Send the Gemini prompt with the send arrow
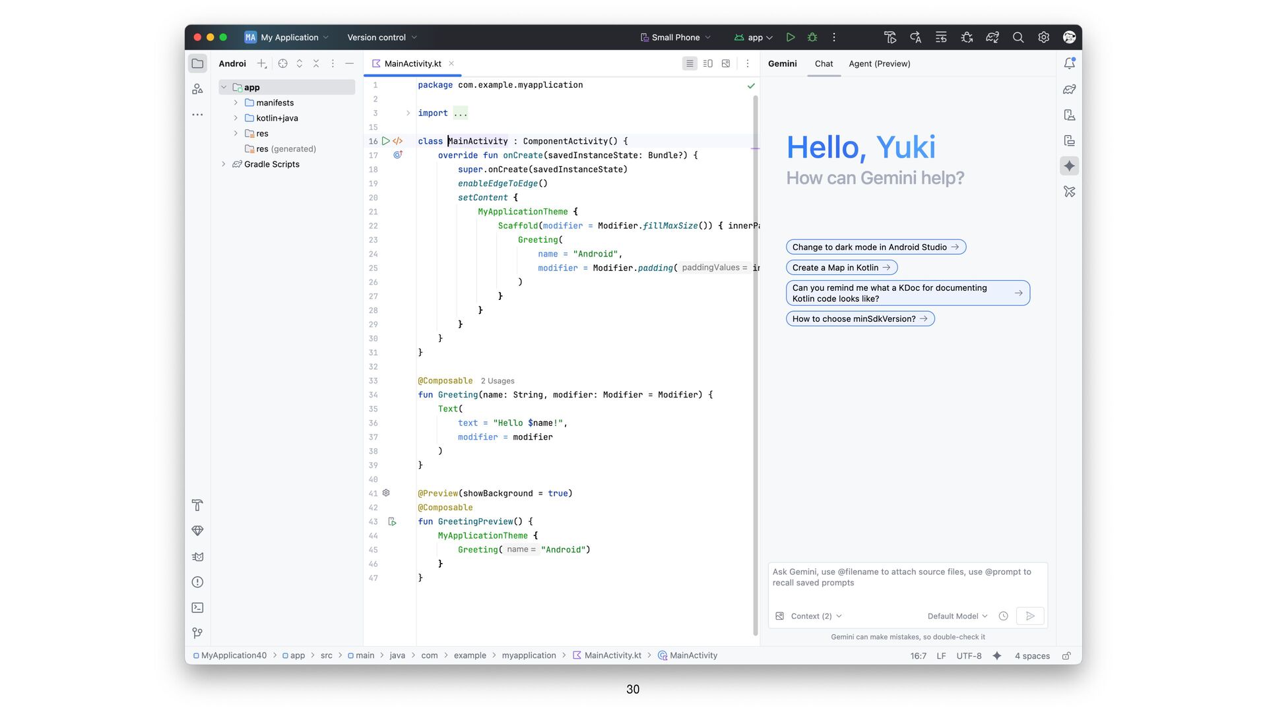The width and height of the screenshot is (1267, 712). (x=1030, y=616)
